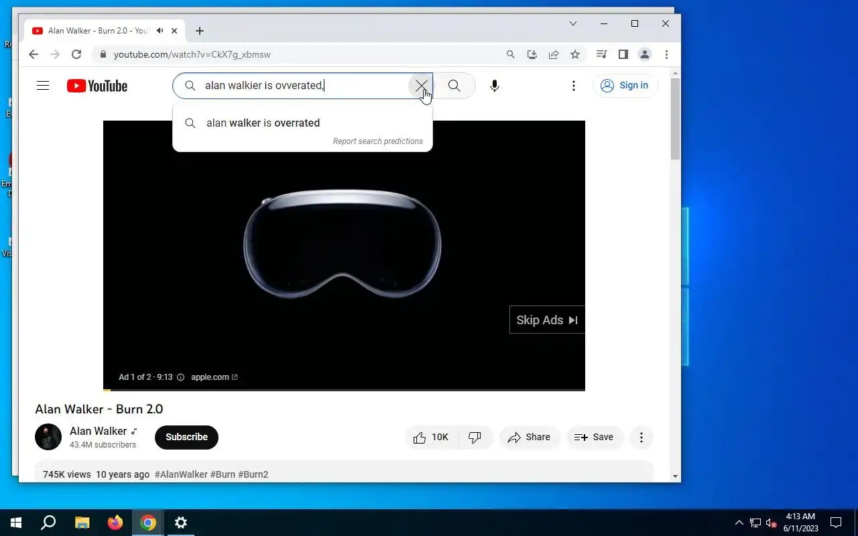Open 'Report search predictions' link
Screen dimensions: 858x536
(x=378, y=141)
